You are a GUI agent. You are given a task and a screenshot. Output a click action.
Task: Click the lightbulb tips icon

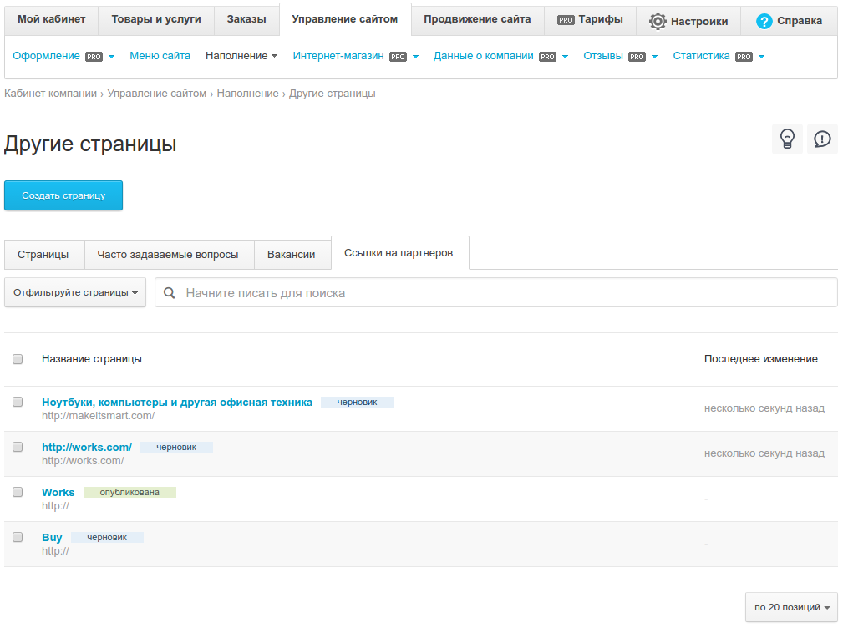[786, 139]
